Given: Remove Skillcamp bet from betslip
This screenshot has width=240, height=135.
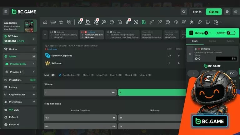Looking at the screenshot, I should click(x=190, y=54).
